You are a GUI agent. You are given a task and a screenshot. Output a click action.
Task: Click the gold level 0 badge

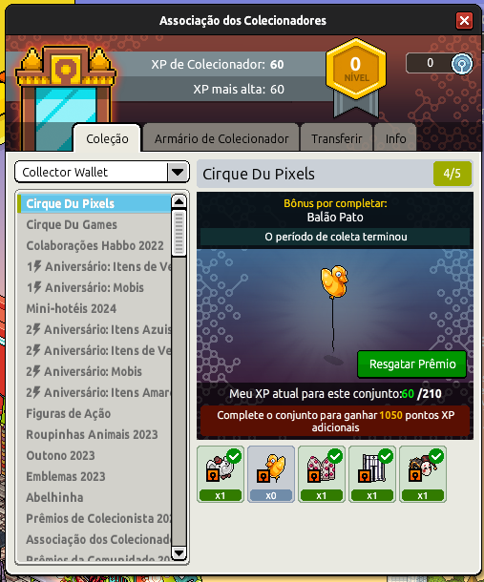point(356,70)
